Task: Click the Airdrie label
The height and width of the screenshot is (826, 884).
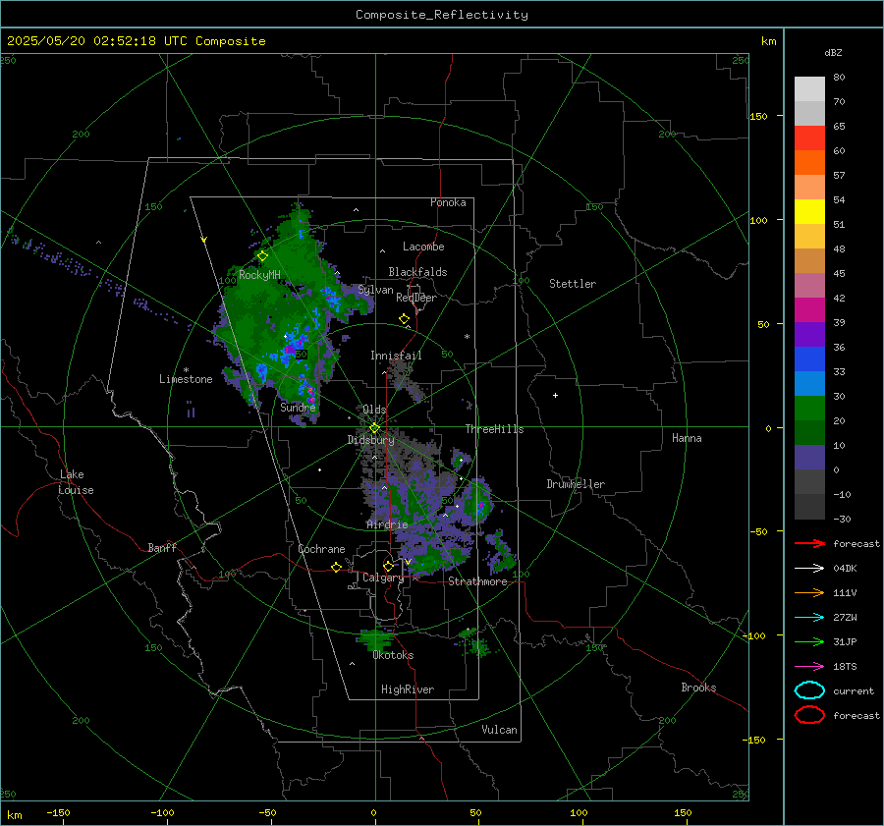Action: (x=387, y=524)
